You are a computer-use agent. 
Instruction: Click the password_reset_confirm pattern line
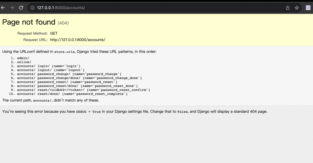coord(83,90)
